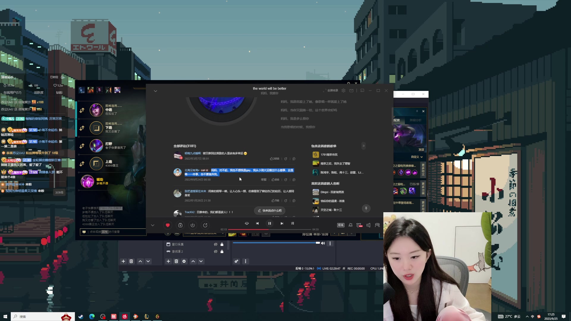Toggle visibility of 窗口采集 source in OBS
Image resolution: width=571 pixels, height=321 pixels.
coord(216,244)
